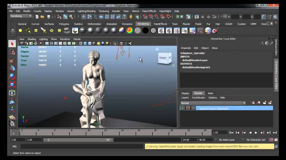Open the viewport Panels menu
Image resolution: width=286 pixels, height=160 pixels.
pos(77,39)
